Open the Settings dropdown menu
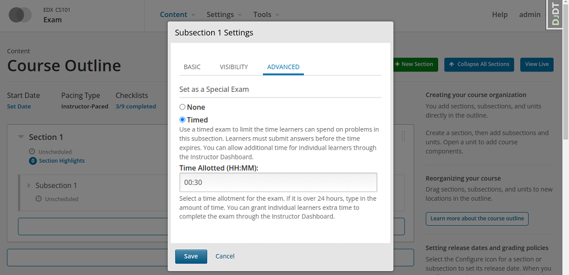The image size is (569, 275). [224, 15]
